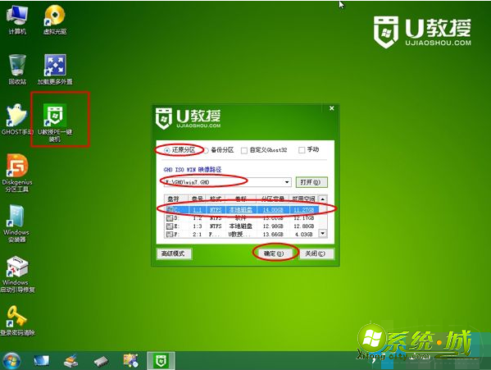Select the 还原分区 radio button
The width and height of the screenshot is (491, 370).
point(167,150)
